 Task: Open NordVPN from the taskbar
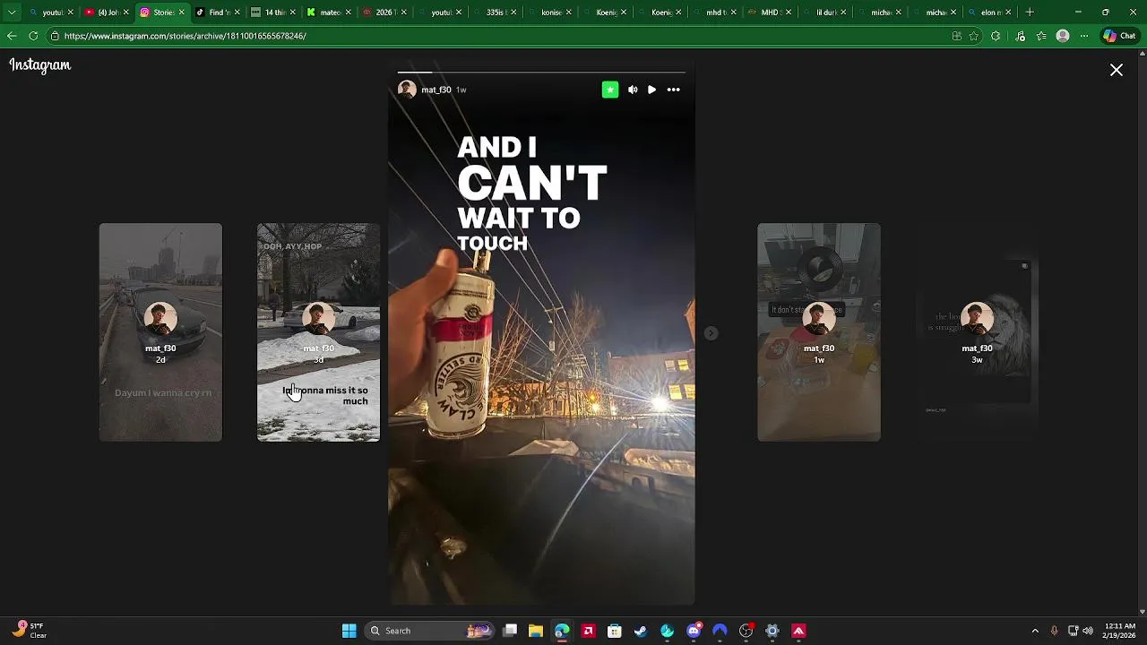point(720,631)
